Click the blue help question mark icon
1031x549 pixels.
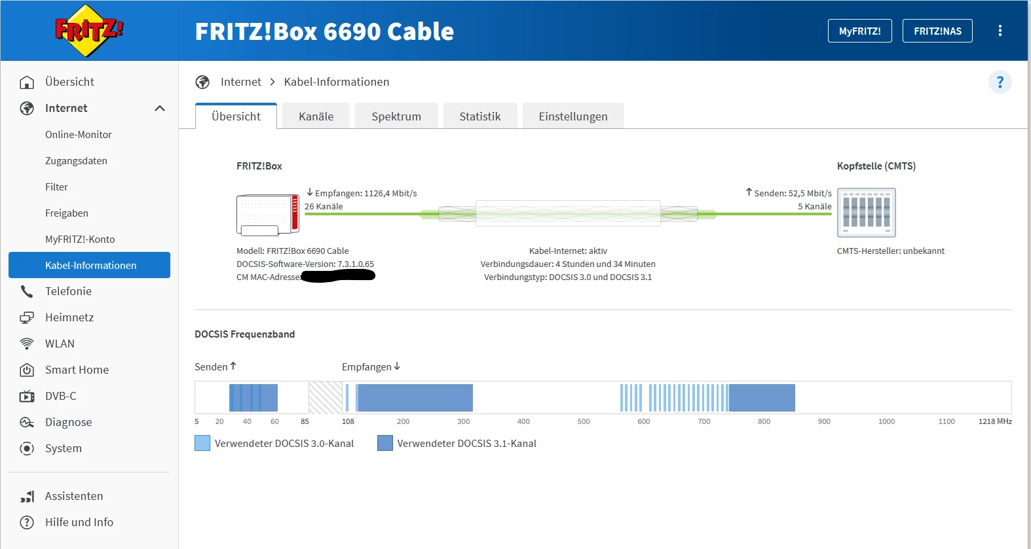[x=1000, y=82]
